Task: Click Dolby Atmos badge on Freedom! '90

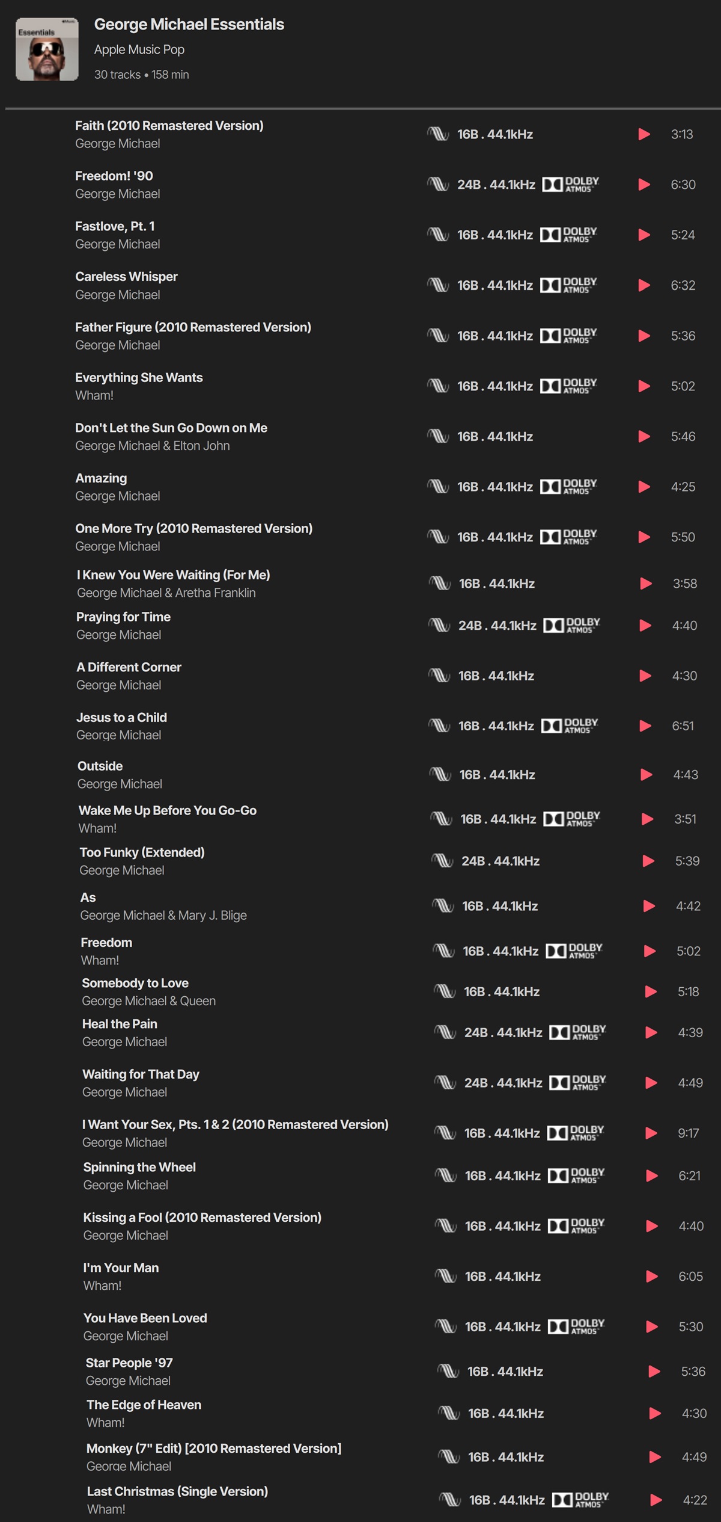Action: coord(571,184)
